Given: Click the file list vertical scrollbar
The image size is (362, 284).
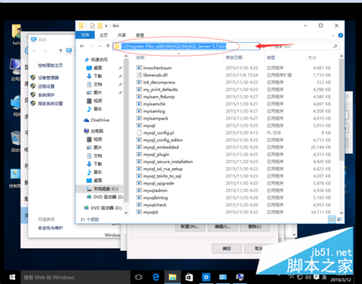Looking at the screenshot, I should click(x=341, y=110).
